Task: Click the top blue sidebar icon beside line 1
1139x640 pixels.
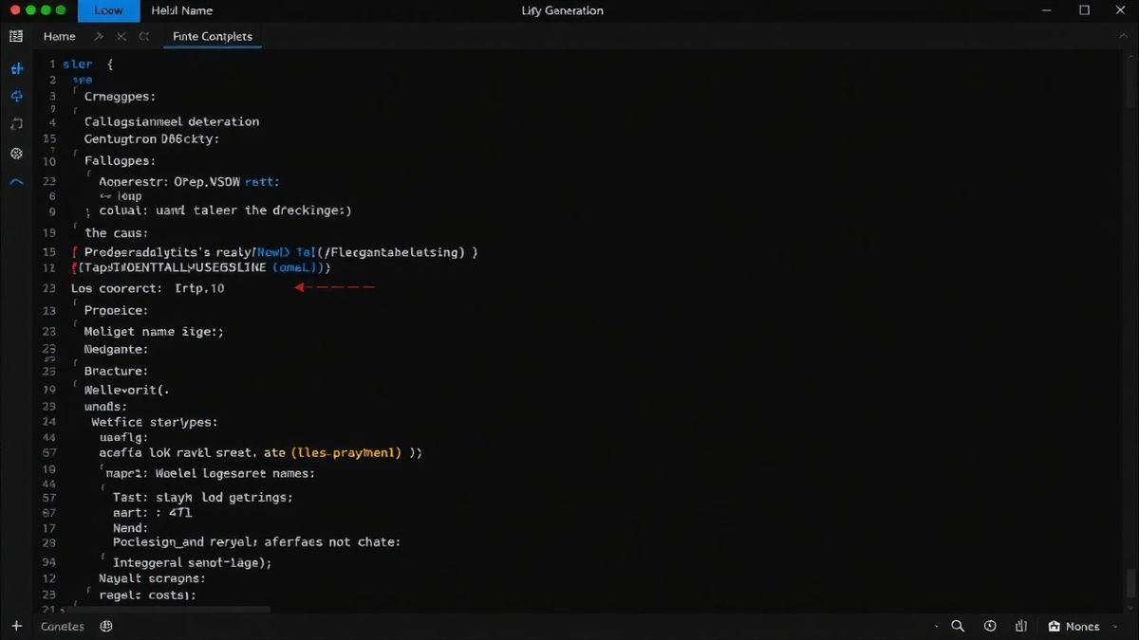Action: click(16, 68)
